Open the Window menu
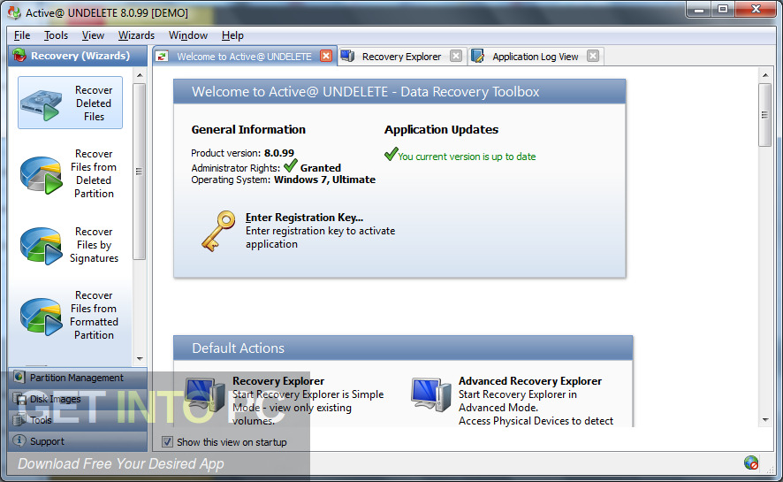The width and height of the screenshot is (783, 482). [x=188, y=35]
